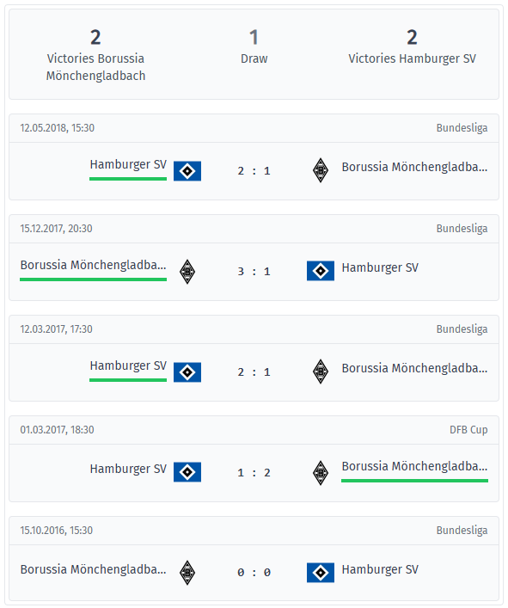Viewport: 508px width, 608px height.
Task: Click the Draw count in summary
Action: [x=254, y=38]
